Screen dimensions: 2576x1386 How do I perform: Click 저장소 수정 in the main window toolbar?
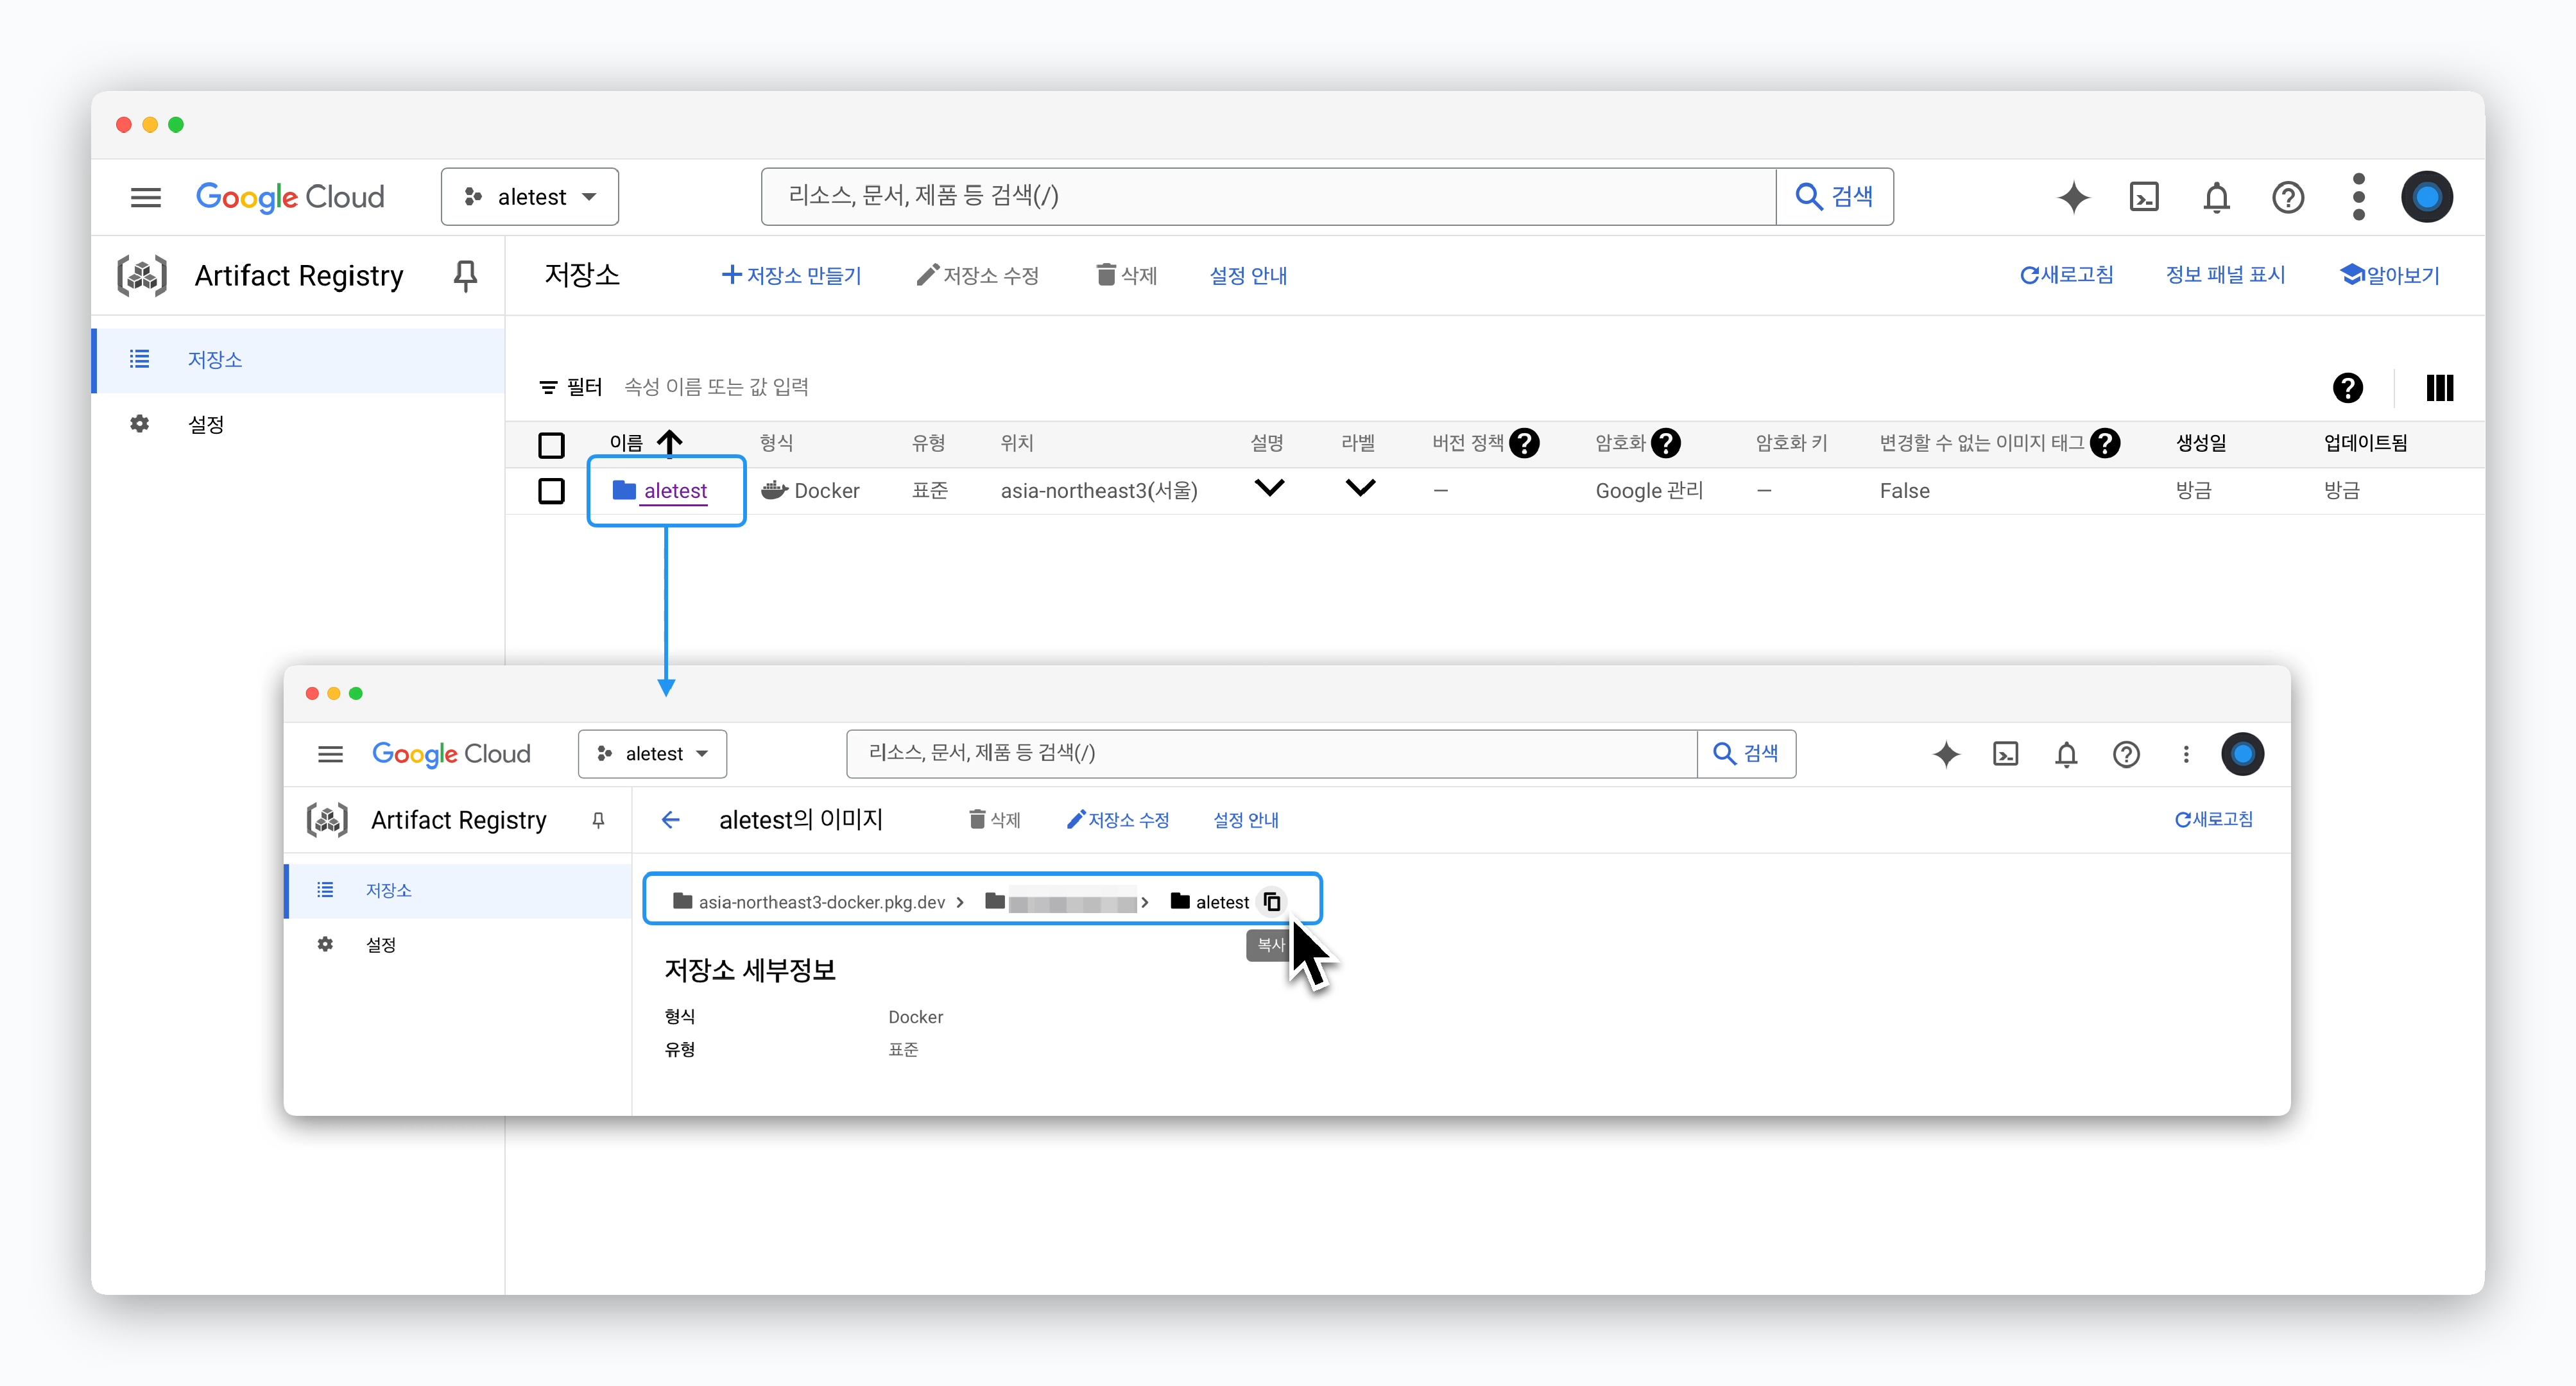tap(978, 275)
